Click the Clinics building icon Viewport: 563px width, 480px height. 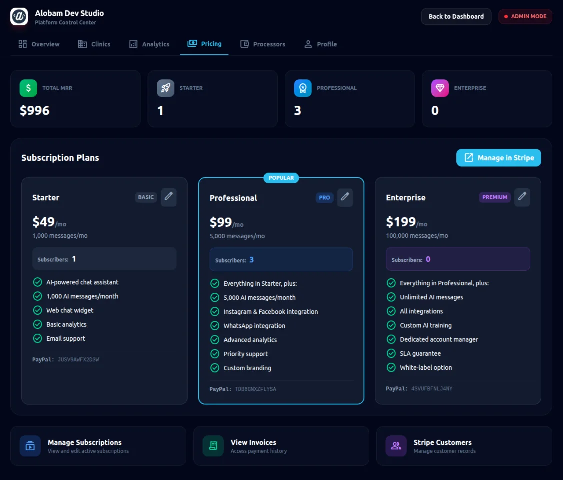82,44
